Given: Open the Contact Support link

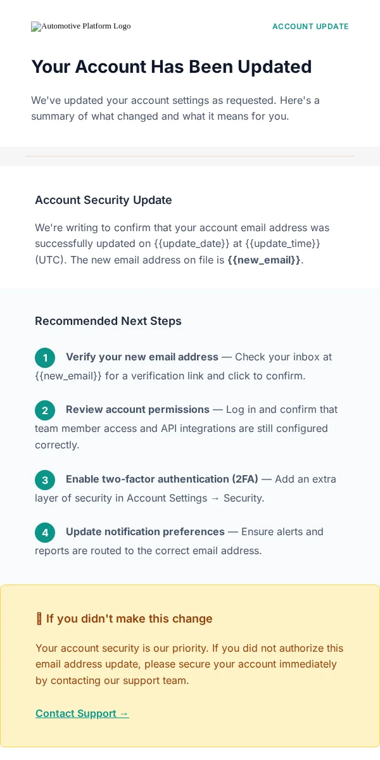Looking at the screenshot, I should pos(82,713).
